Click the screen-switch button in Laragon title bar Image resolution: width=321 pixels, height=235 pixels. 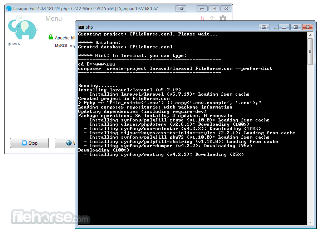coord(181,8)
